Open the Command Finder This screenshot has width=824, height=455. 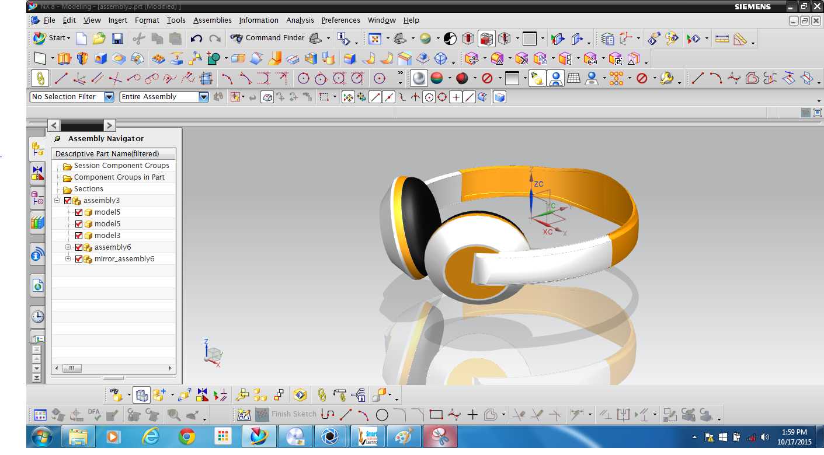click(267, 38)
